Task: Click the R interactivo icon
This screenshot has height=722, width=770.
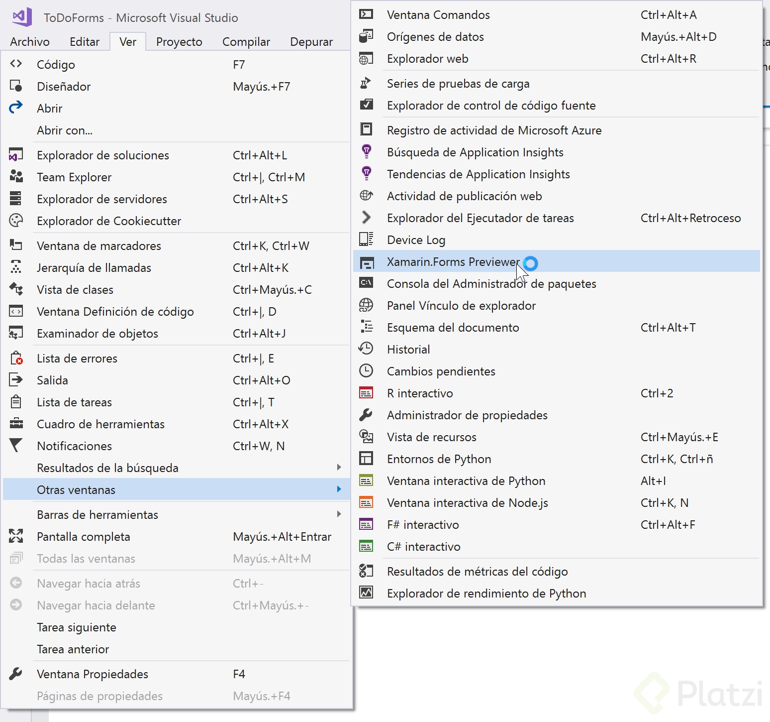Action: (366, 392)
